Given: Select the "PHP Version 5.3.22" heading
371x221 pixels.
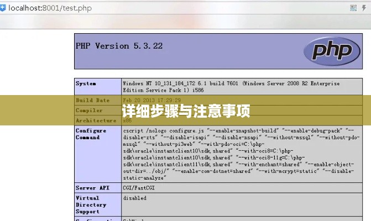Looking at the screenshot, I should click(x=119, y=46).
